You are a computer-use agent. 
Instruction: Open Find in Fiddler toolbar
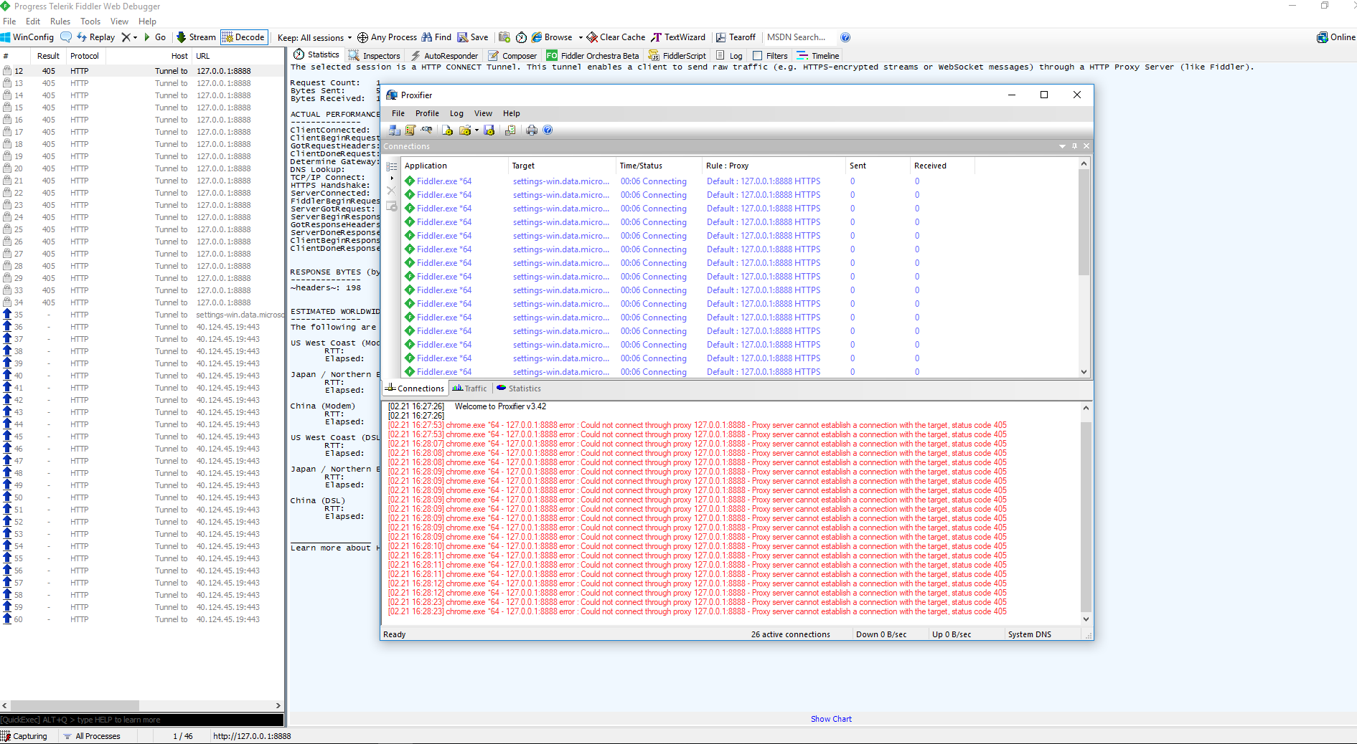tap(436, 37)
